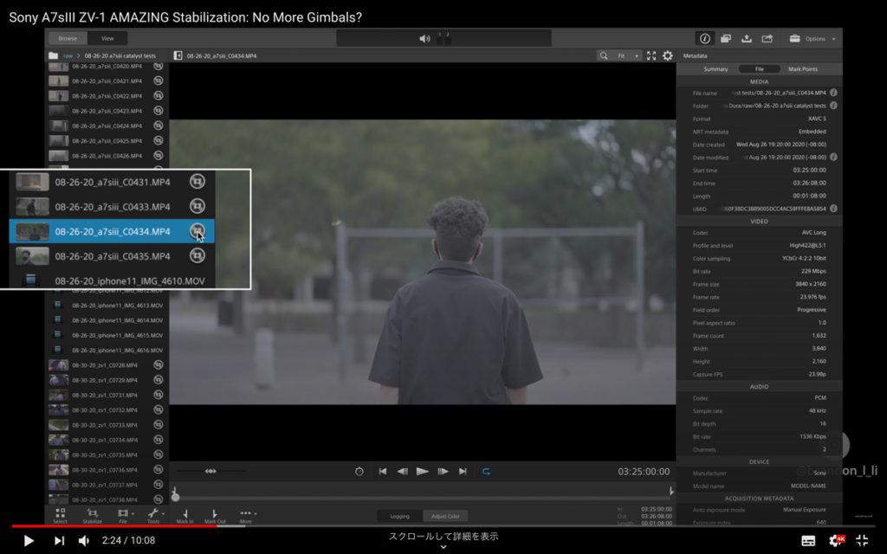The image size is (887, 554).
Task: Click the stabilization badge on C0434.MP4
Action: pyautogui.click(x=197, y=231)
